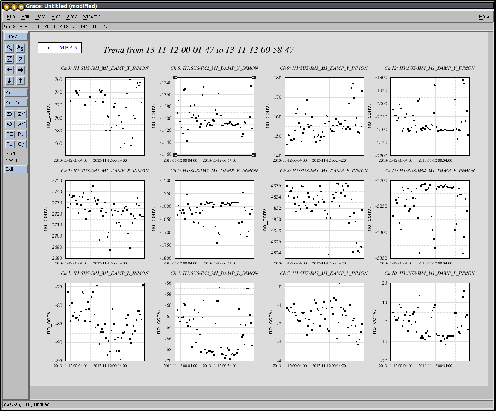Focus the IM4 DAMP_P scatter plot area
The image size is (496, 411).
click(430, 219)
